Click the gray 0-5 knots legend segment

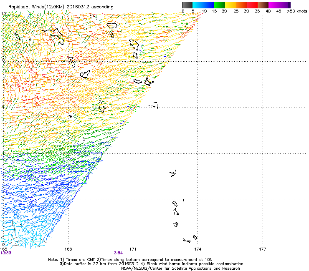tap(187, 5)
